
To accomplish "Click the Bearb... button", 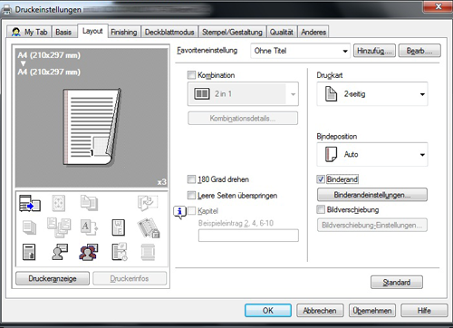I will tap(419, 51).
